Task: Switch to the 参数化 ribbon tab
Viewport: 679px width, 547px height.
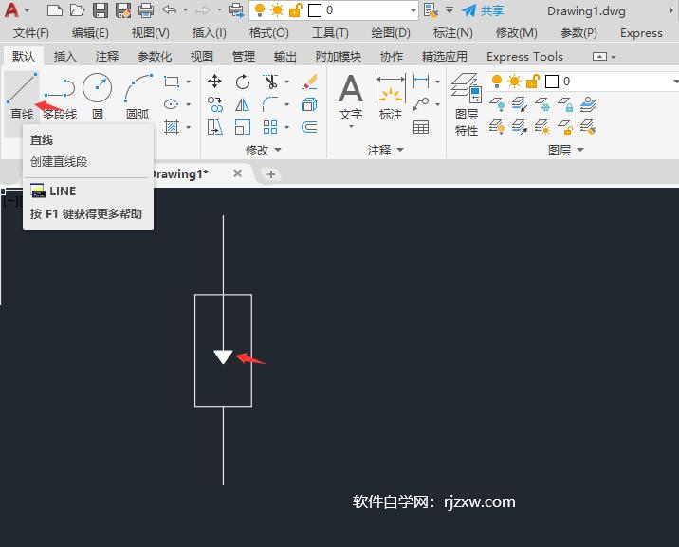Action: click(155, 57)
